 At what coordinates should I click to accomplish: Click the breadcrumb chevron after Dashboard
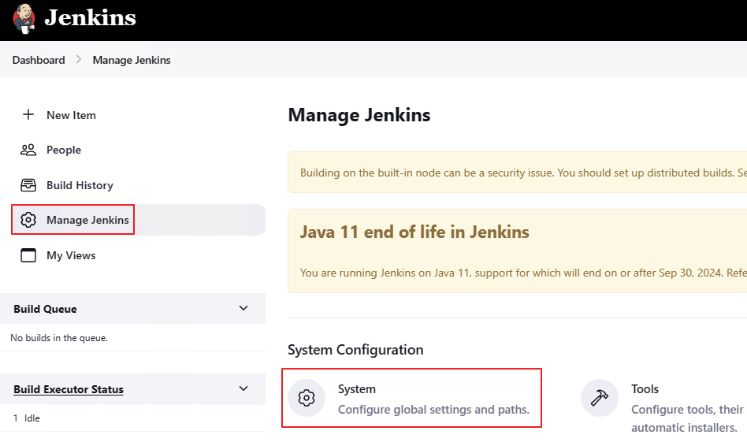coord(79,60)
